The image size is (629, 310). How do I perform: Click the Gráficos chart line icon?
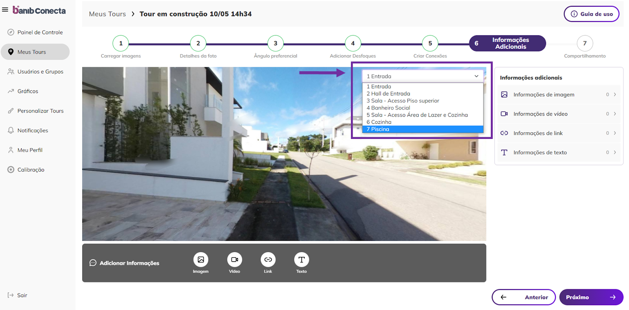(11, 91)
